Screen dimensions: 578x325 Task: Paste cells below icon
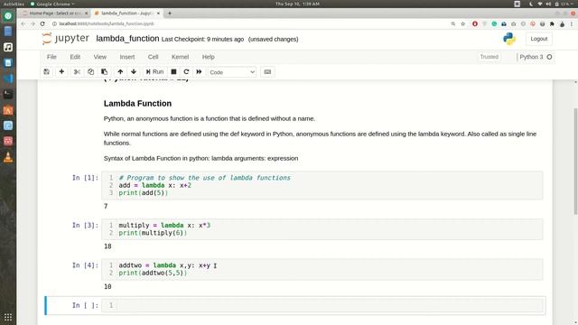tap(105, 72)
